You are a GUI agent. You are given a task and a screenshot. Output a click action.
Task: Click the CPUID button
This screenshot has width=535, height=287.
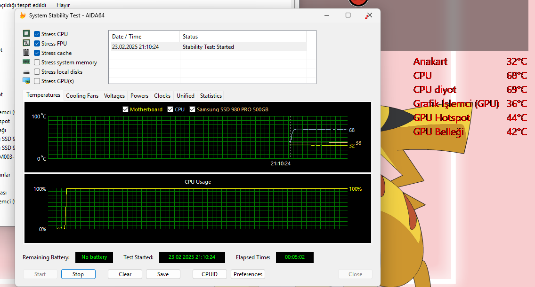(x=210, y=274)
